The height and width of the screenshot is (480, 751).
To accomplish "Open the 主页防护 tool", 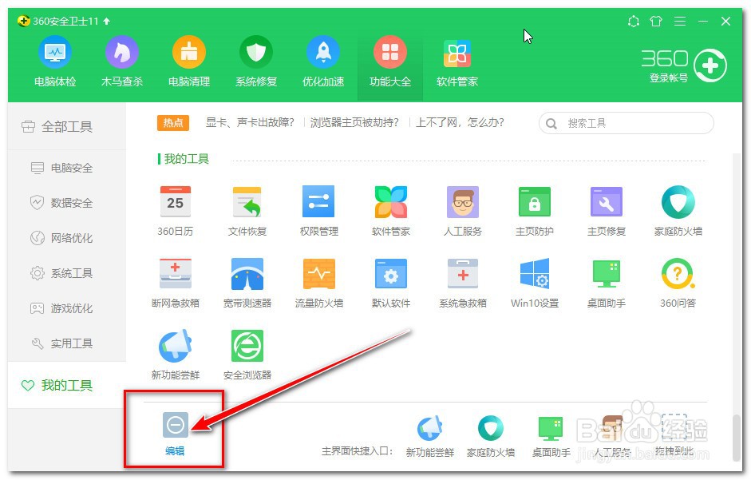I will [535, 211].
